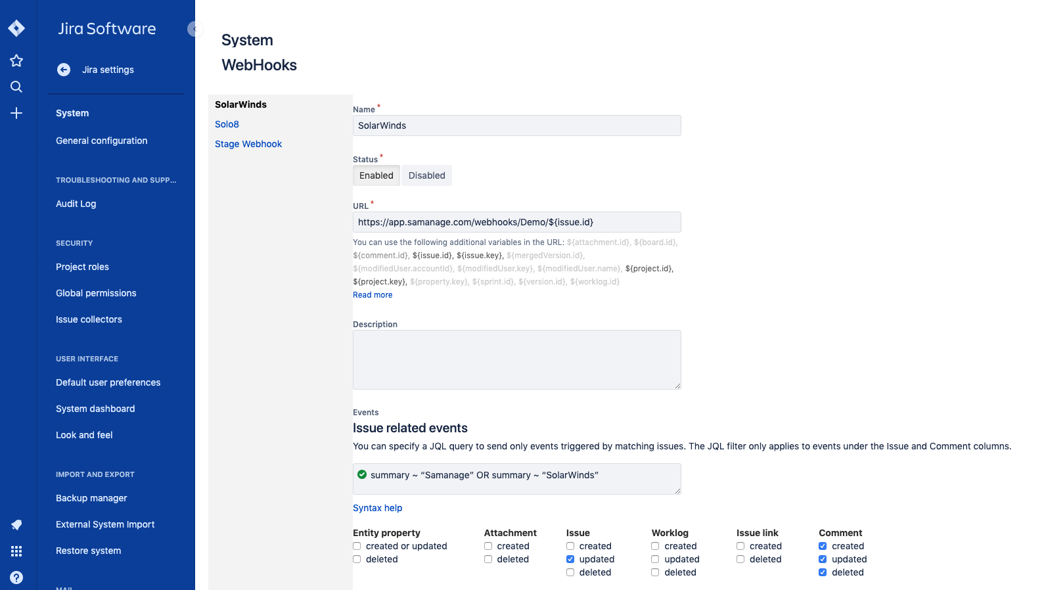Screen dimensions: 1044x590
Task: Open notifications feedback megaphone icon
Action: (x=16, y=524)
